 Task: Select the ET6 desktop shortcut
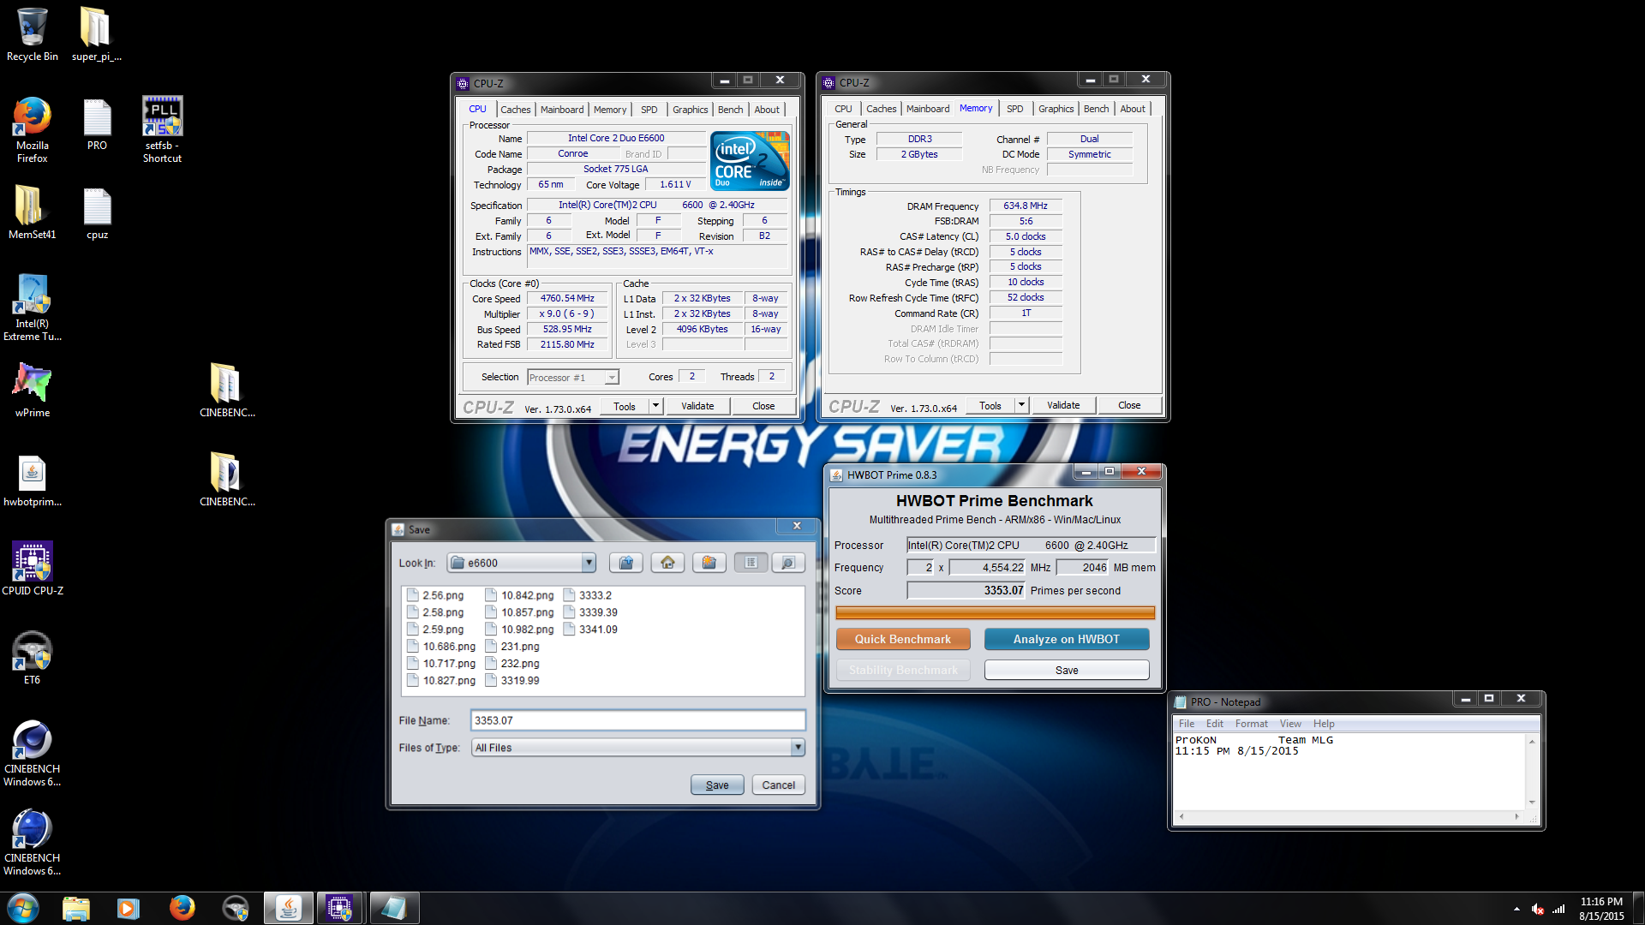(33, 658)
